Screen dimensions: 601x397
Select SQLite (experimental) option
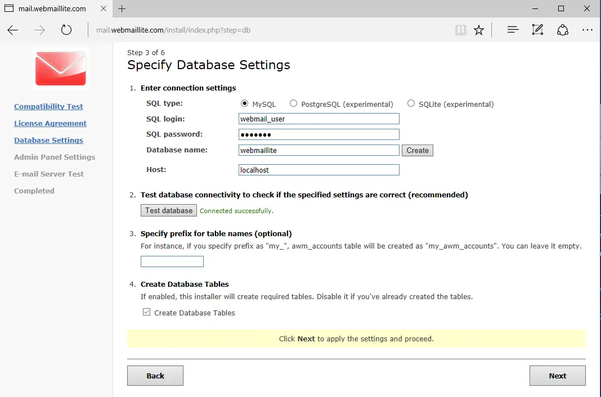point(411,103)
